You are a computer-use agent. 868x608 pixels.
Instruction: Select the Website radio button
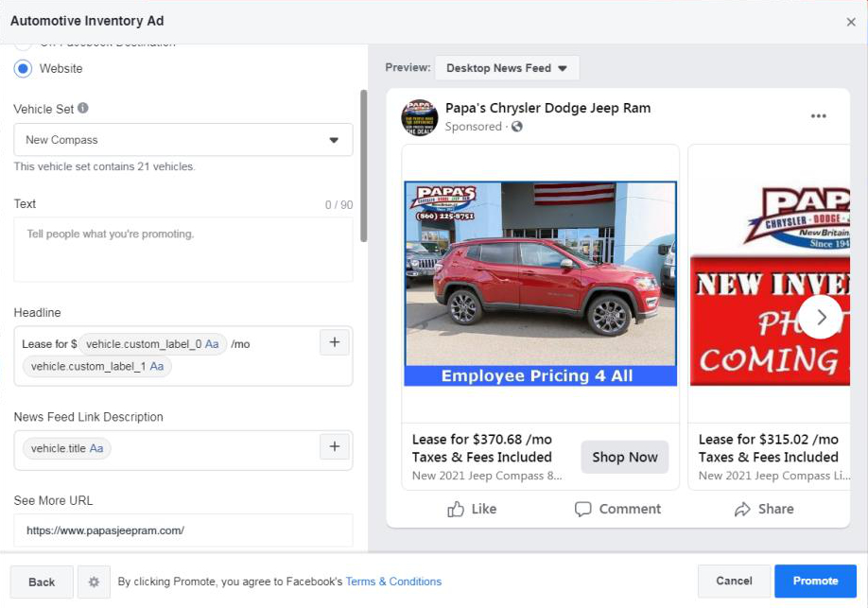coord(23,69)
